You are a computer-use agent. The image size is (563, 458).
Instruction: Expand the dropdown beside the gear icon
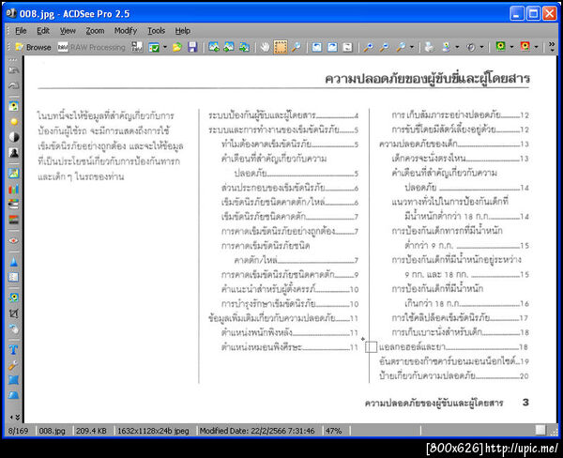click(482, 47)
